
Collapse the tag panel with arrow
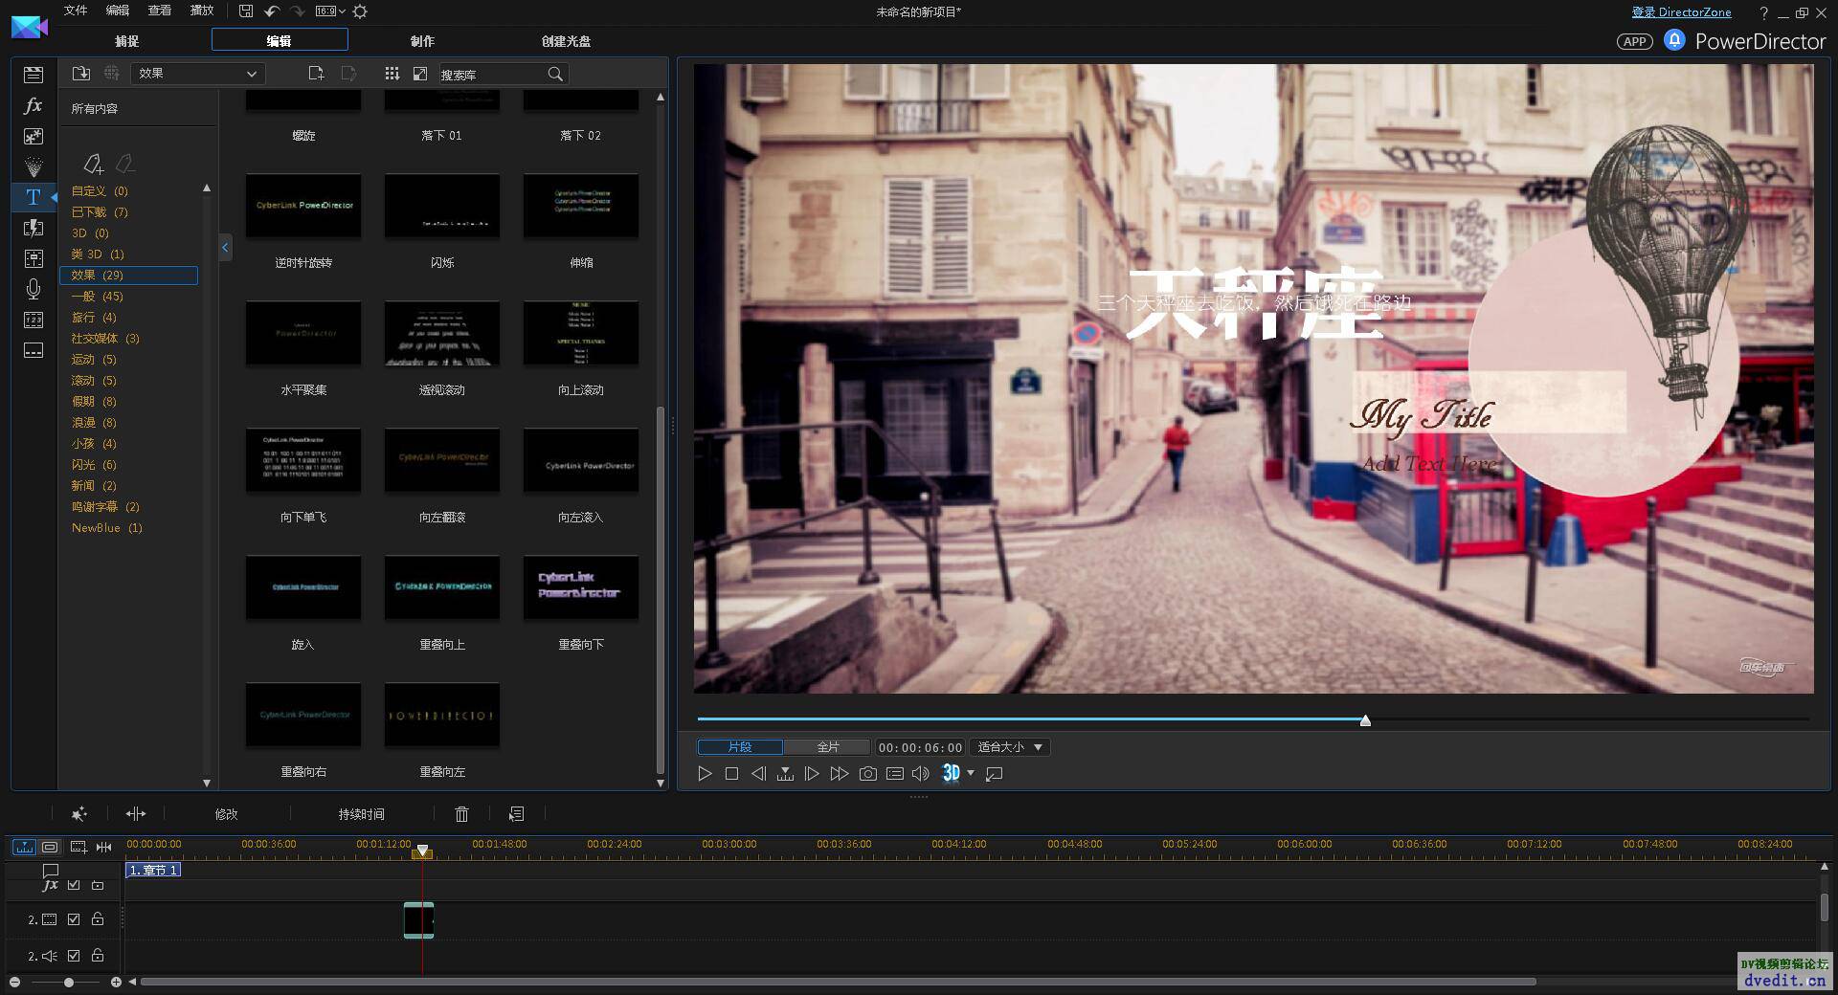coord(225,248)
